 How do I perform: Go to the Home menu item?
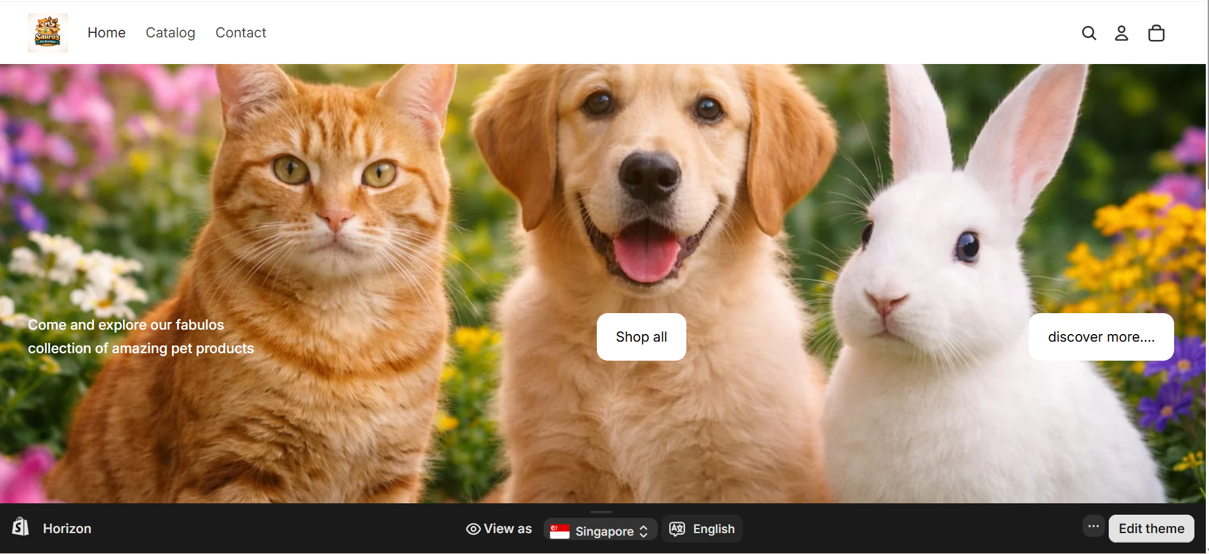(107, 33)
